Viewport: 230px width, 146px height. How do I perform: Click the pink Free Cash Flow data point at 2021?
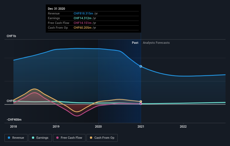coord(141,104)
